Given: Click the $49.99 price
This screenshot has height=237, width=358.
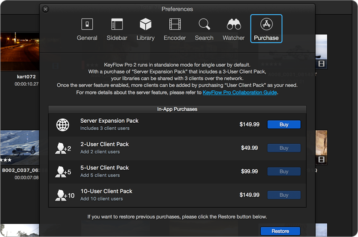Looking at the screenshot, I should 249,148.
